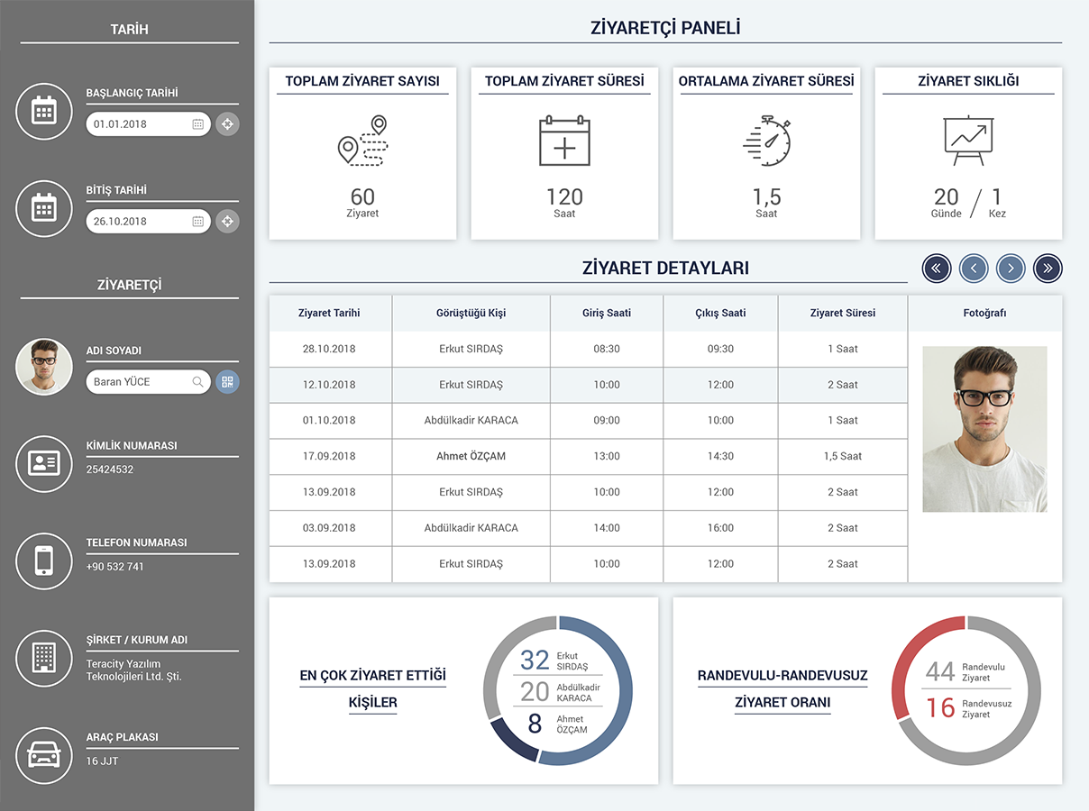Click the Baran YÜCE name input field
1089x811 pixels.
[x=140, y=382]
